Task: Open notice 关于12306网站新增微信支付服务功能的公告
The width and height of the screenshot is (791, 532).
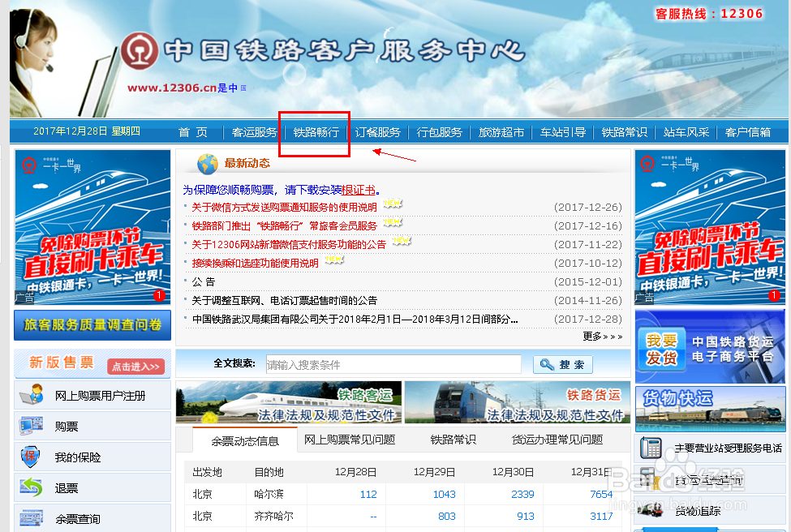Action: coord(289,245)
